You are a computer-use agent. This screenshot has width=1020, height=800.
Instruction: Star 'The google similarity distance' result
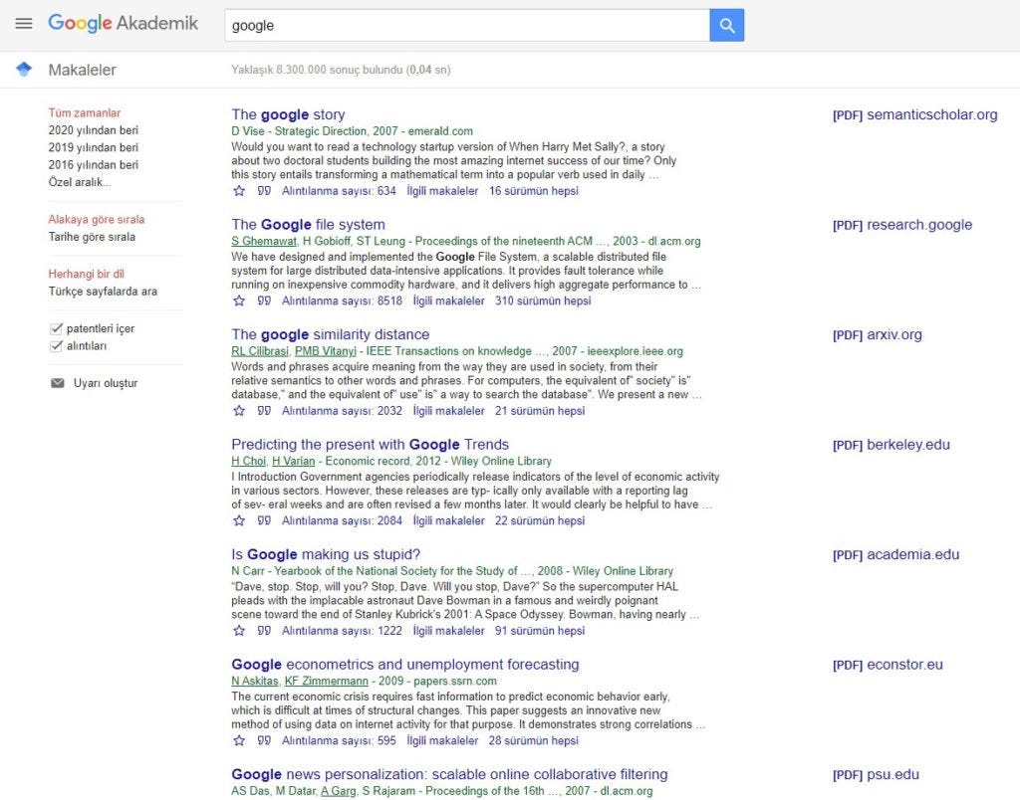(x=239, y=411)
